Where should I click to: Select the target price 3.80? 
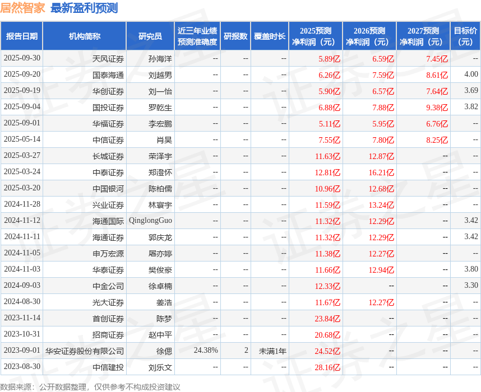click(x=471, y=269)
